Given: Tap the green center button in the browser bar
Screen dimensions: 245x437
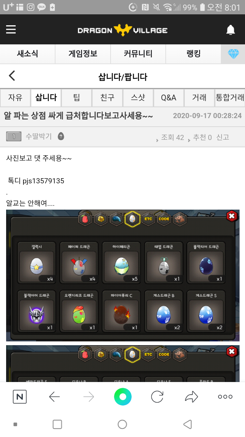Looking at the screenshot, I should 122,397.
